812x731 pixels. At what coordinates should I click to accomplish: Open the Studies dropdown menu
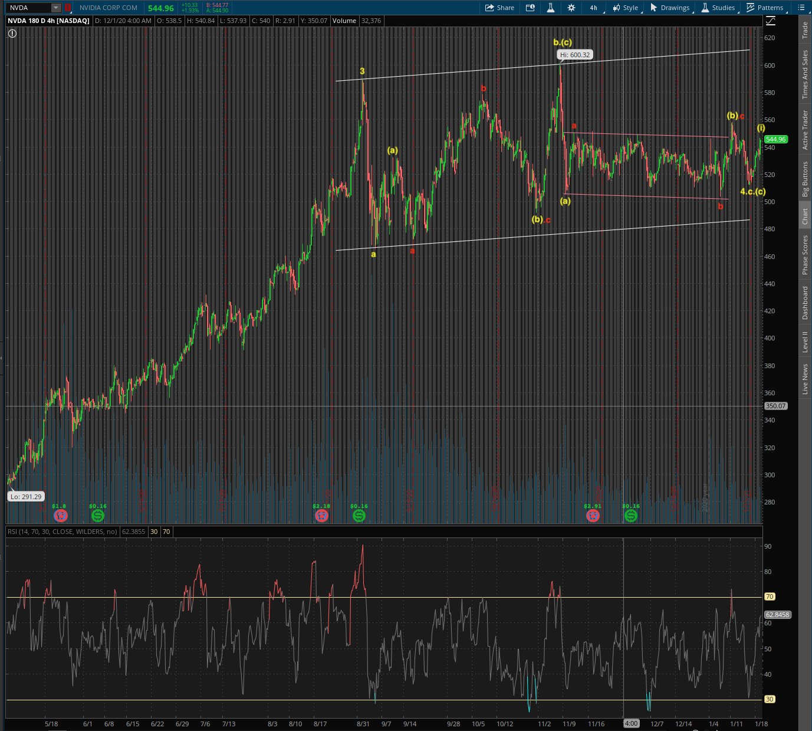click(x=718, y=8)
